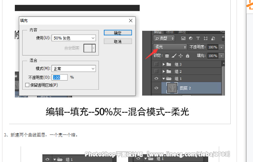Open the layer 不透明度 arrow dropdown
Screen dimensions: 253x162
(x=221, y=47)
